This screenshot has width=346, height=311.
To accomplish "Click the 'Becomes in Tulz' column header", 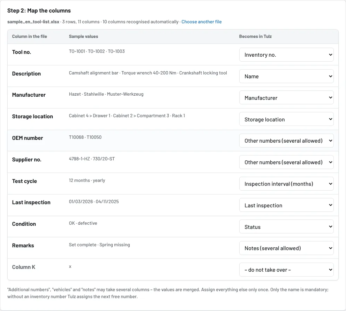I will 255,37.
